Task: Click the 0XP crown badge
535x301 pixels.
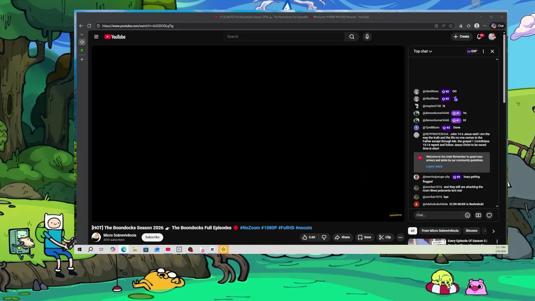Action: click(x=472, y=51)
